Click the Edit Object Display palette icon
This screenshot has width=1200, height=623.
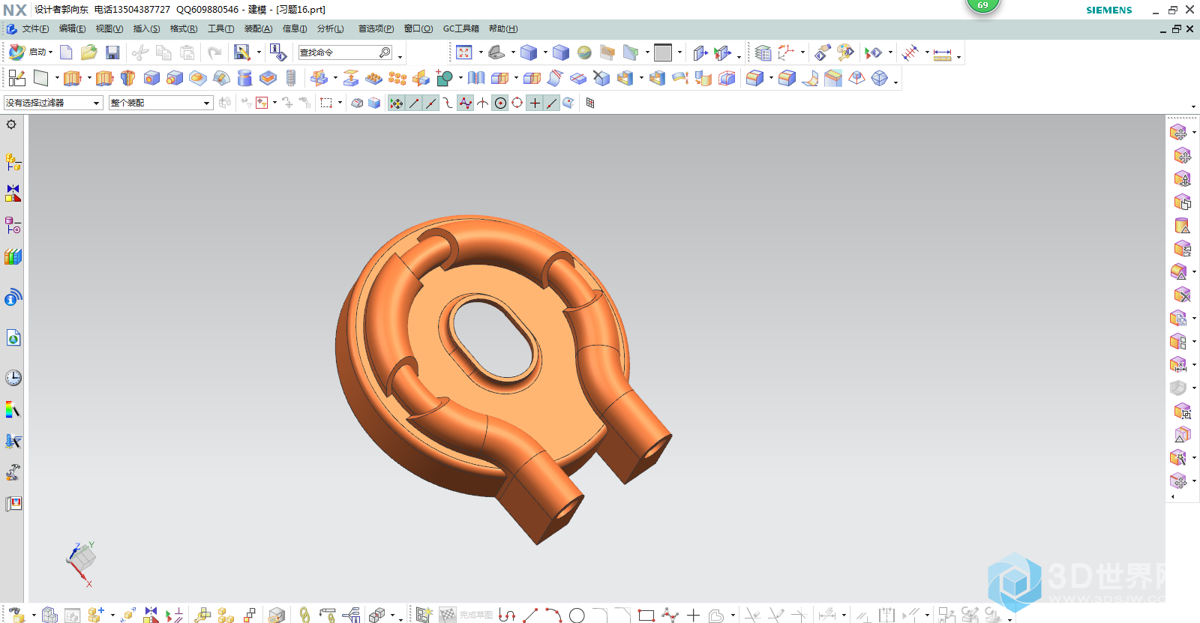click(x=846, y=52)
